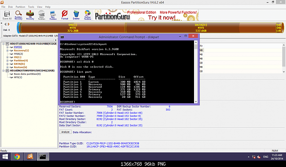The width and height of the screenshot is (286, 167).
Task: Click the Ready status bar text
Action: (4, 151)
